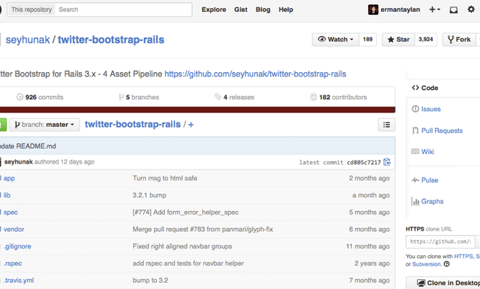Open the branch: master dropdown

pyautogui.click(x=45, y=125)
